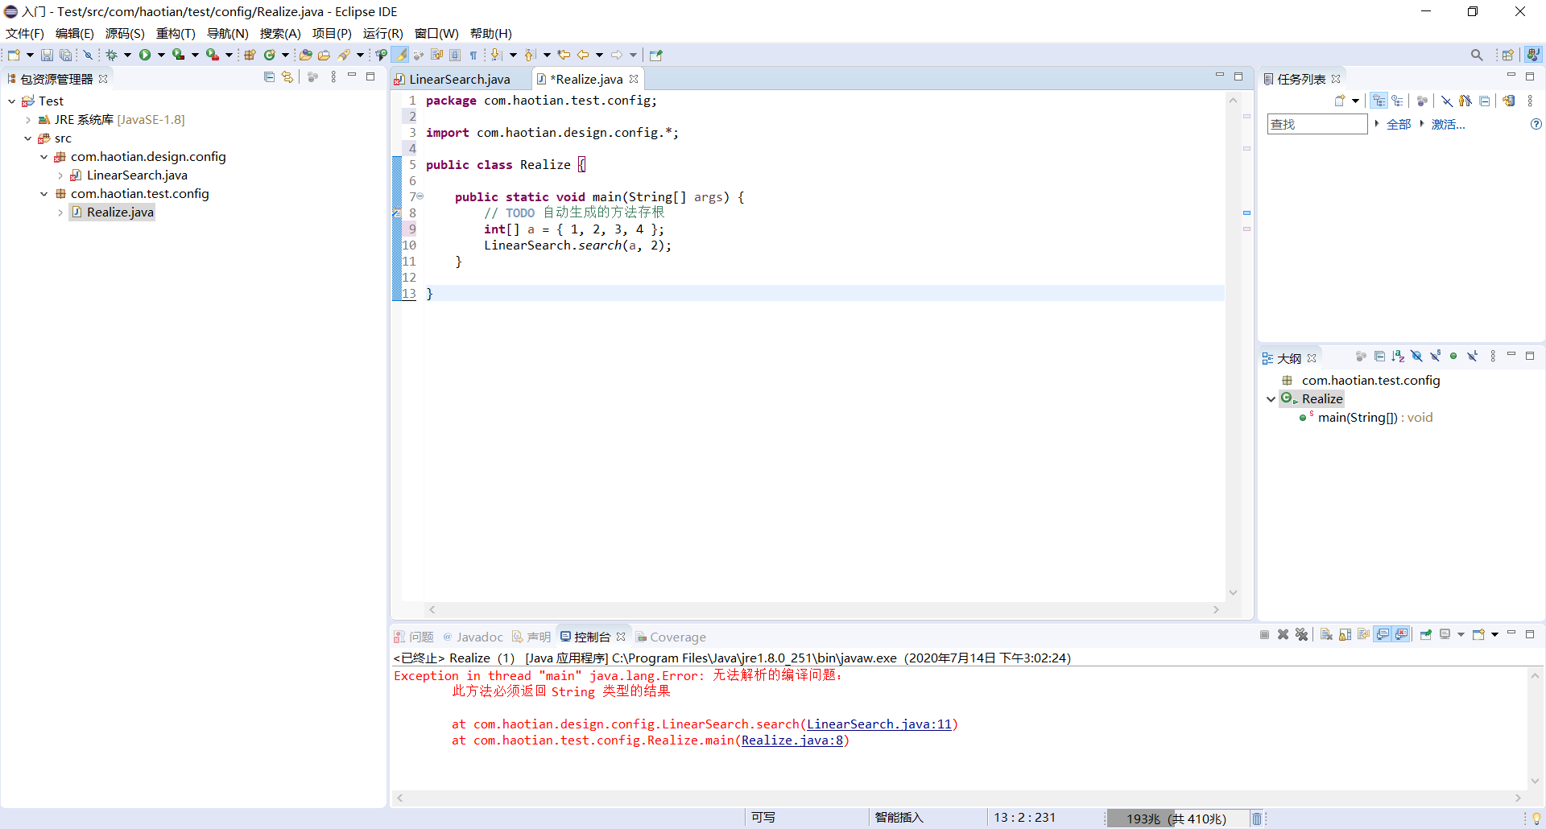Click the Save icon in main toolbar
The width and height of the screenshot is (1546, 829).
[x=47, y=55]
